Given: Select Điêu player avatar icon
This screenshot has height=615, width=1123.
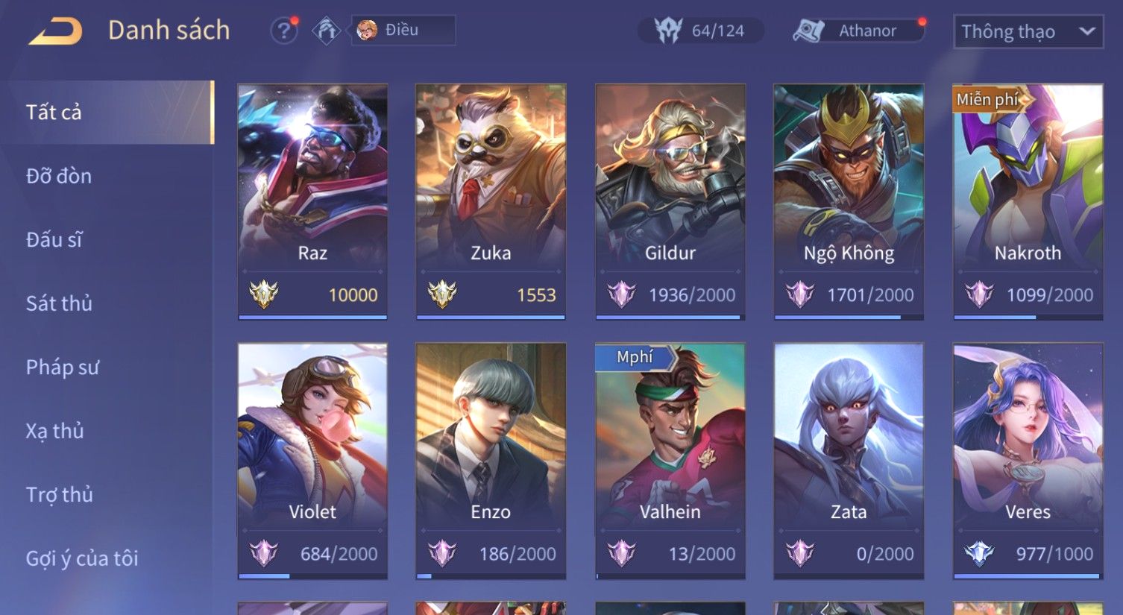Looking at the screenshot, I should tap(366, 30).
